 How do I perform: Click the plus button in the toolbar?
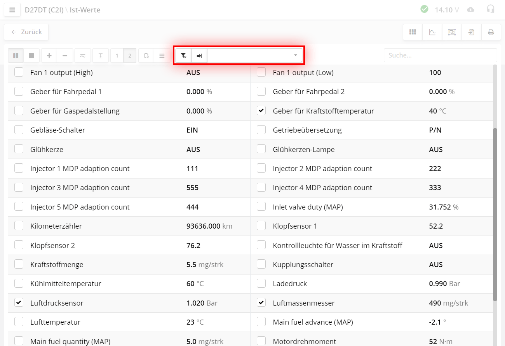pos(49,56)
